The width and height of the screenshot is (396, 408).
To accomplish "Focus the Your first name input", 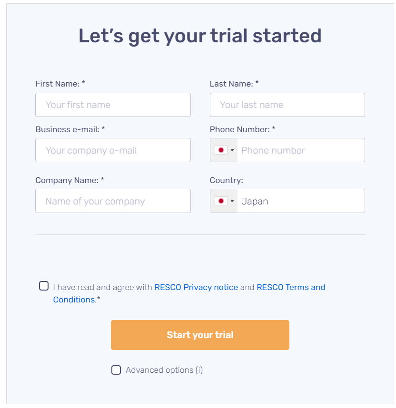I will 113,105.
